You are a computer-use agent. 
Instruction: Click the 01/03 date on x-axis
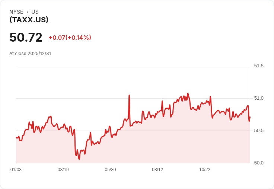[16, 170]
